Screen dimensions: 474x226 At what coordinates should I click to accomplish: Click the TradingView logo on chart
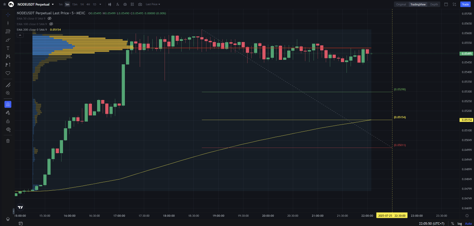coord(20,207)
